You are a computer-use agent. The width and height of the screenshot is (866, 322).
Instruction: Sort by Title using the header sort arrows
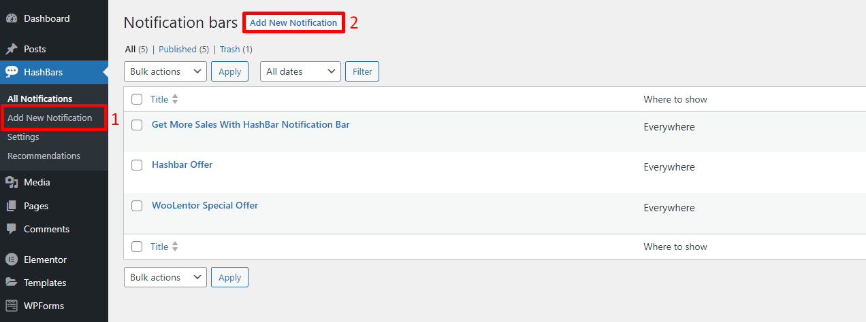(x=175, y=99)
